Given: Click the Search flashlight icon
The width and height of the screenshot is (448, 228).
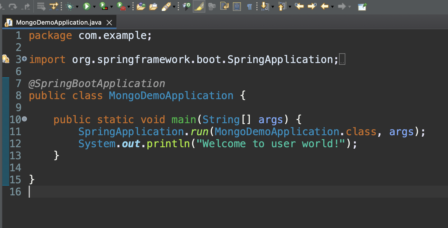Looking at the screenshot, I should tap(166, 6).
